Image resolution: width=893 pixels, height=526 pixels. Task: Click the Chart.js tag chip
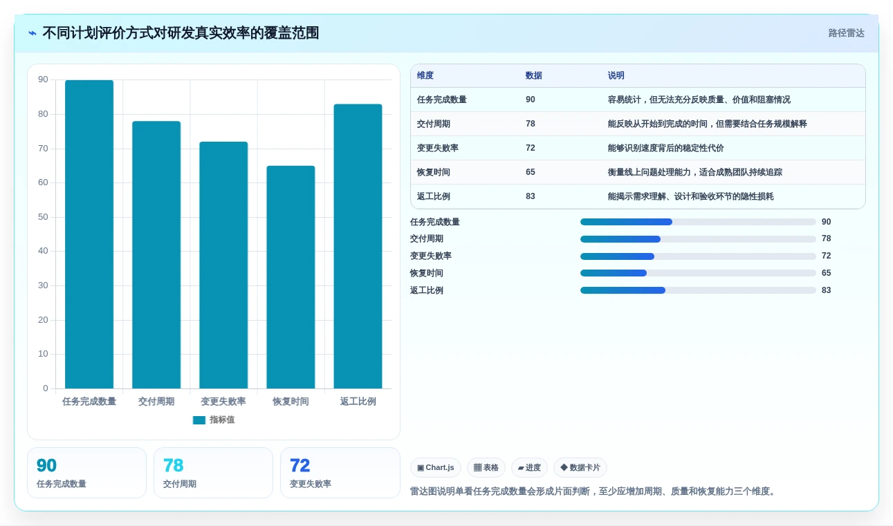coord(436,468)
